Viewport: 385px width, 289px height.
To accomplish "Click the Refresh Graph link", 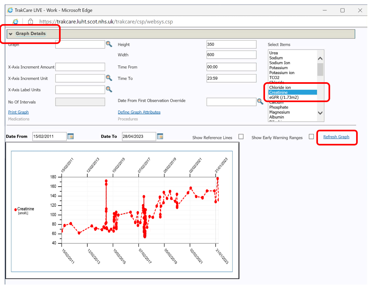I will pos(336,137).
